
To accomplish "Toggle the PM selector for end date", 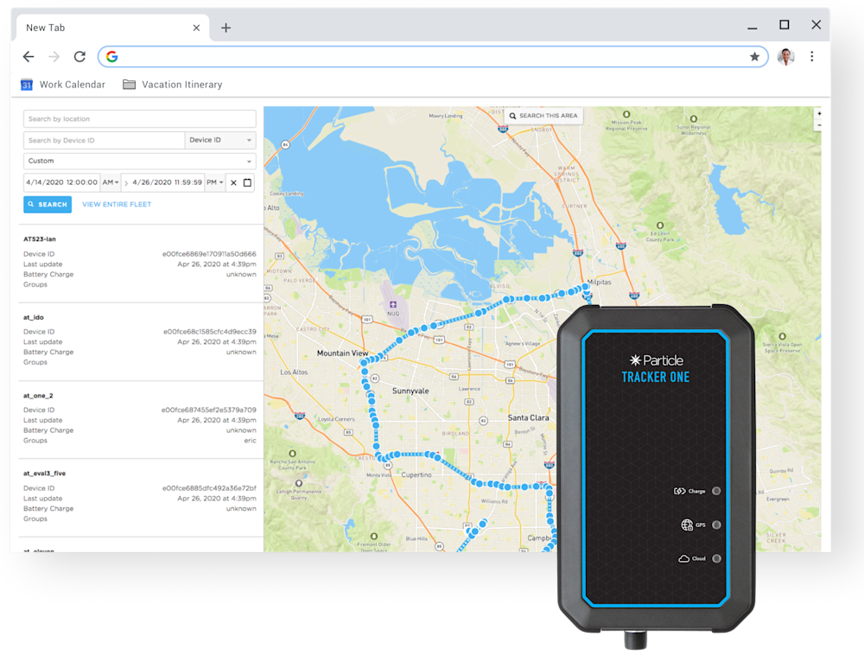I will pyautogui.click(x=215, y=182).
